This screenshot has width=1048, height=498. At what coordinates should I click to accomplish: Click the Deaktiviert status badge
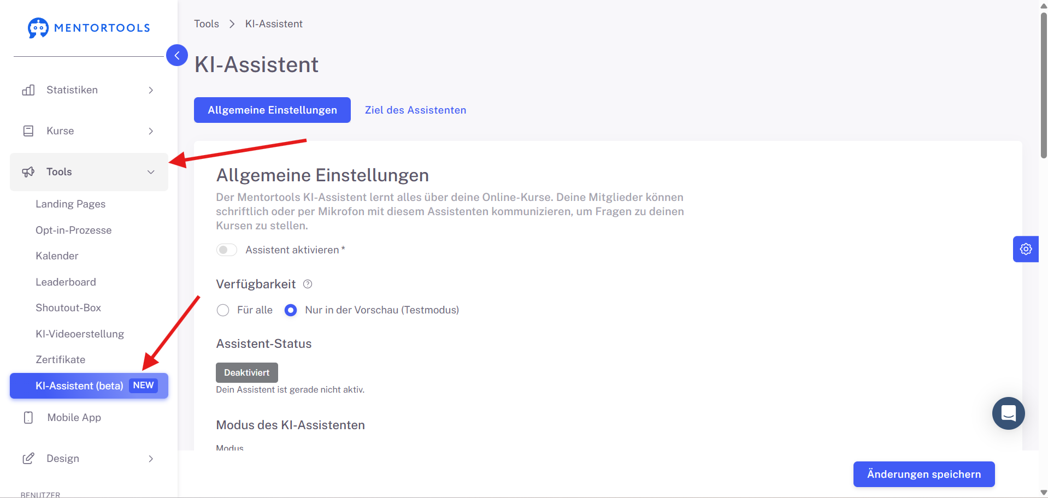pos(247,373)
